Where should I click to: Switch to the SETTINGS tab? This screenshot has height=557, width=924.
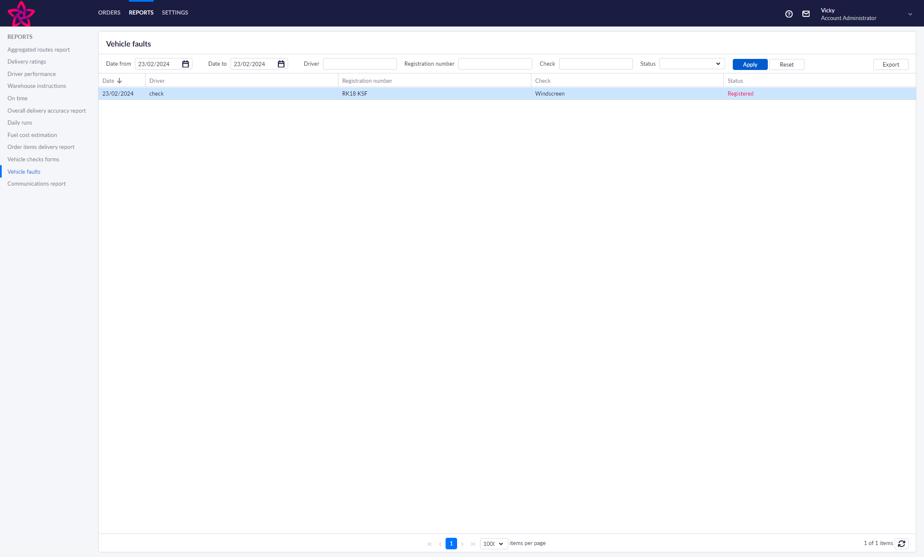click(175, 13)
